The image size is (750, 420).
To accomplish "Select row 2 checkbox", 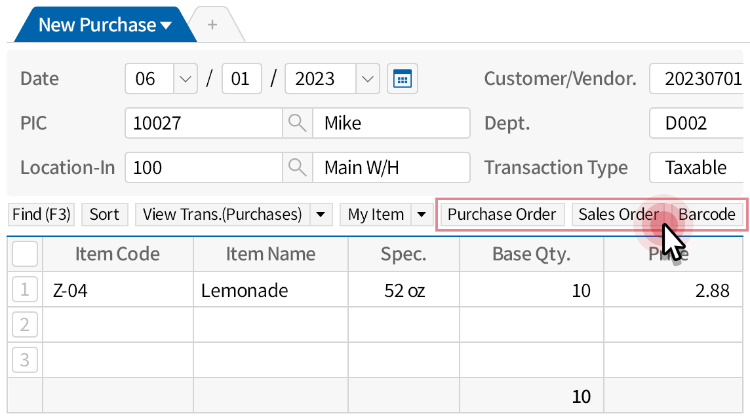I will point(25,324).
